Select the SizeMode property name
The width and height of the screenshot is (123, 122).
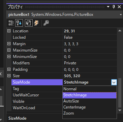[37, 82]
